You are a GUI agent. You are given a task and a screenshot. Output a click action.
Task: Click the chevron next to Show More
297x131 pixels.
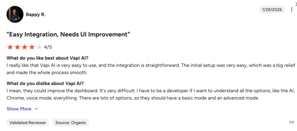tap(36, 109)
